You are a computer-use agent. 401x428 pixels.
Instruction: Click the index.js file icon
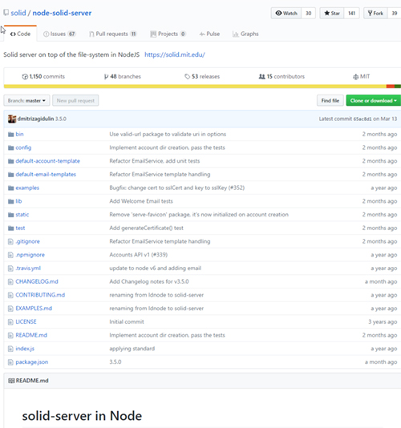[x=10, y=349]
